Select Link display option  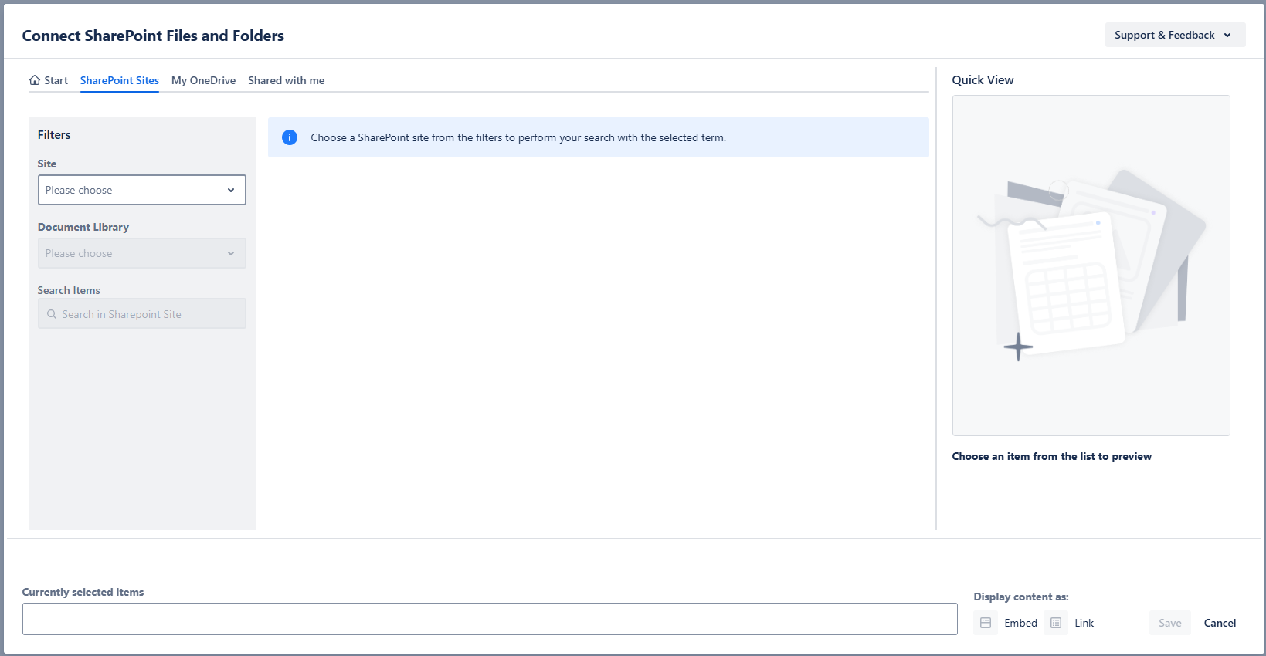click(x=1084, y=623)
